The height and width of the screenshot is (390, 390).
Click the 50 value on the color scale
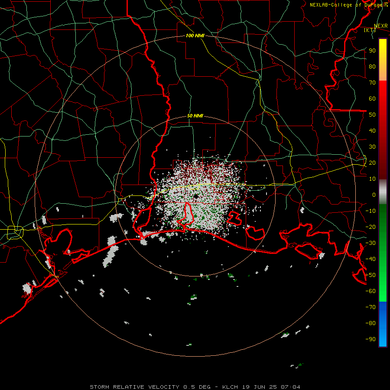[372, 115]
